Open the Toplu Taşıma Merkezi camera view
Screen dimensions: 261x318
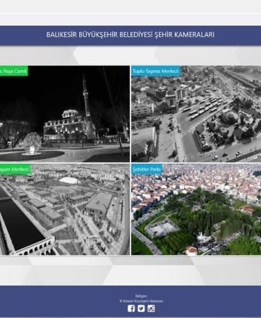(x=196, y=114)
